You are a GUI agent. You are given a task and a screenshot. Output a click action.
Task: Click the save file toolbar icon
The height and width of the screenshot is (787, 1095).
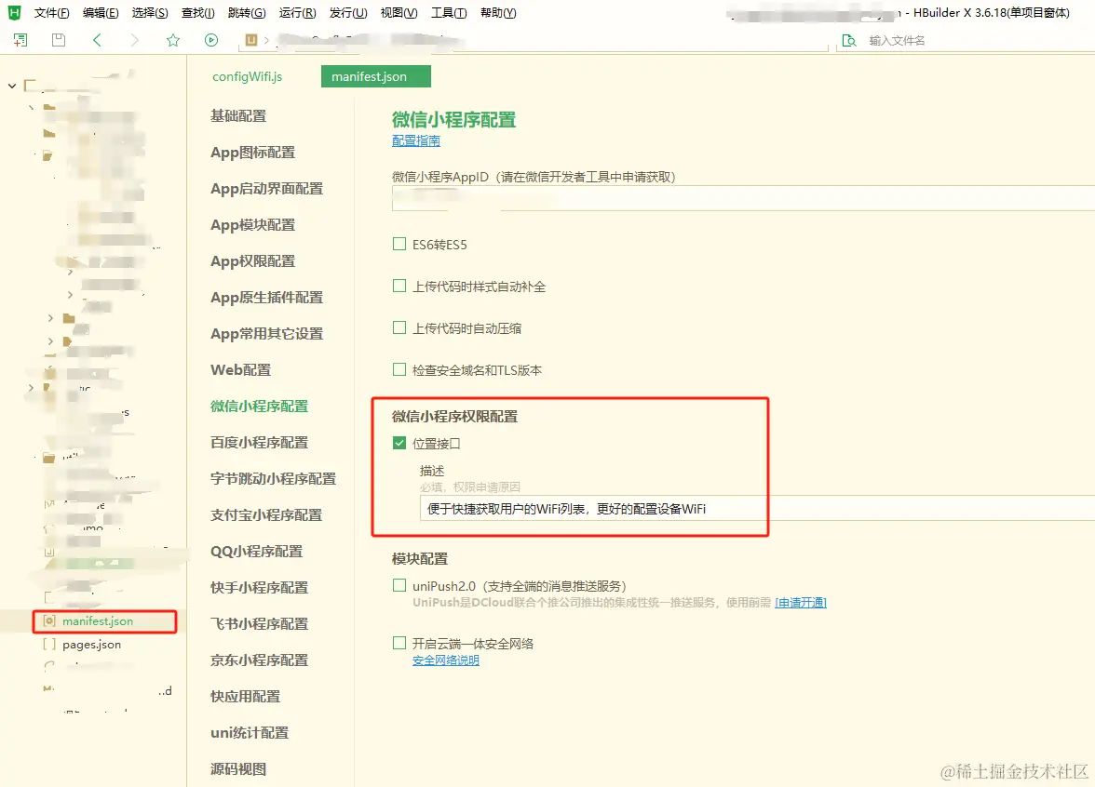(59, 41)
